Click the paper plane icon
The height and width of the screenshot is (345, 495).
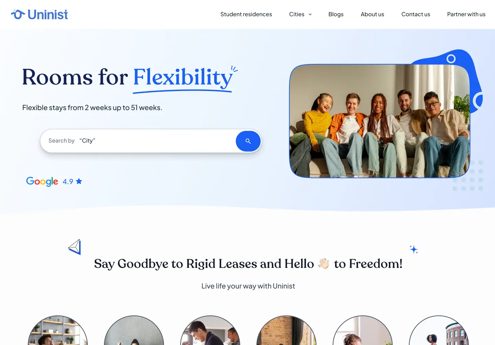74,247
